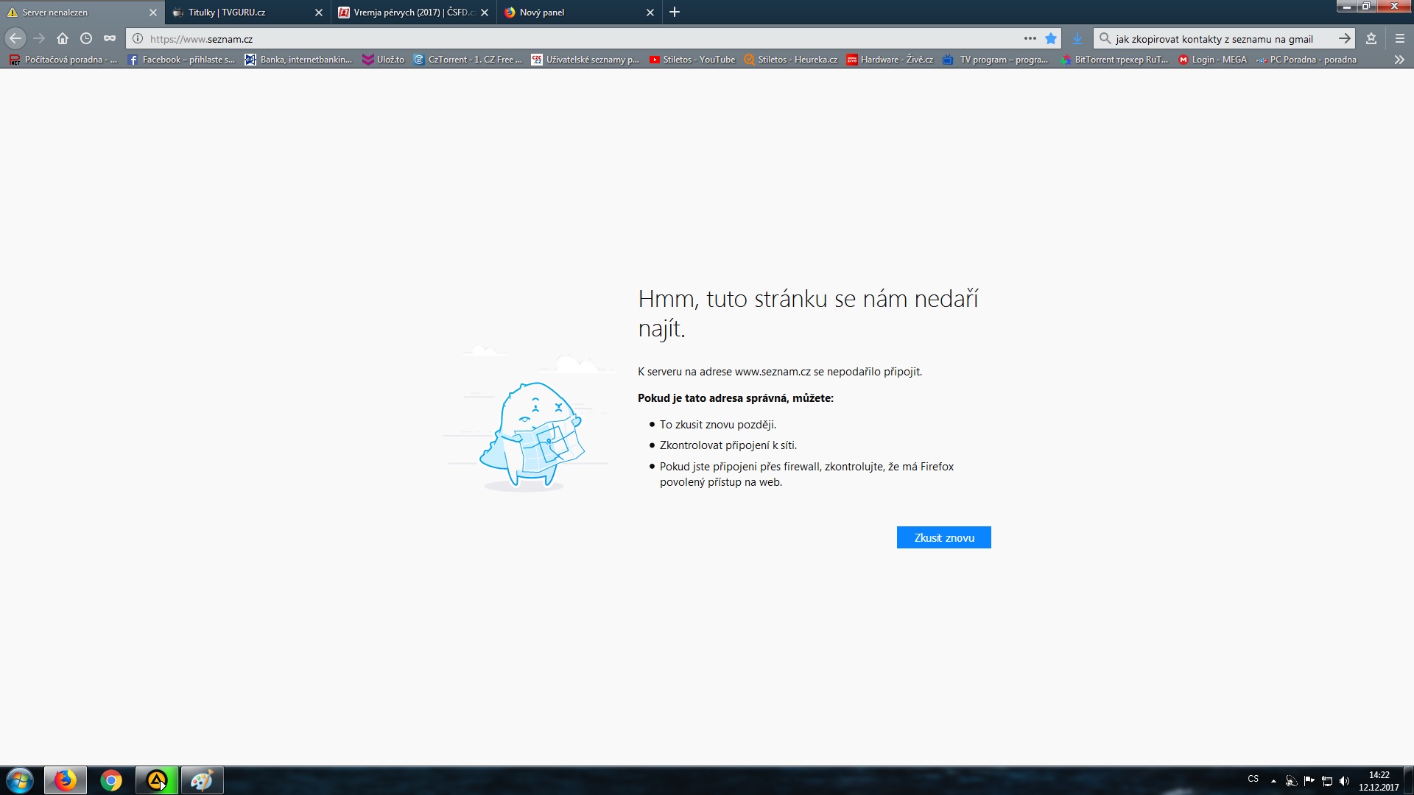This screenshot has width=1414, height=795.
Task: Open a new tab with plus button
Action: (675, 13)
